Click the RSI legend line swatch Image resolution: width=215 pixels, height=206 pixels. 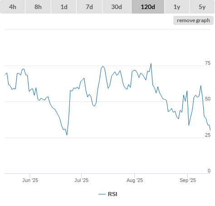[102, 194]
